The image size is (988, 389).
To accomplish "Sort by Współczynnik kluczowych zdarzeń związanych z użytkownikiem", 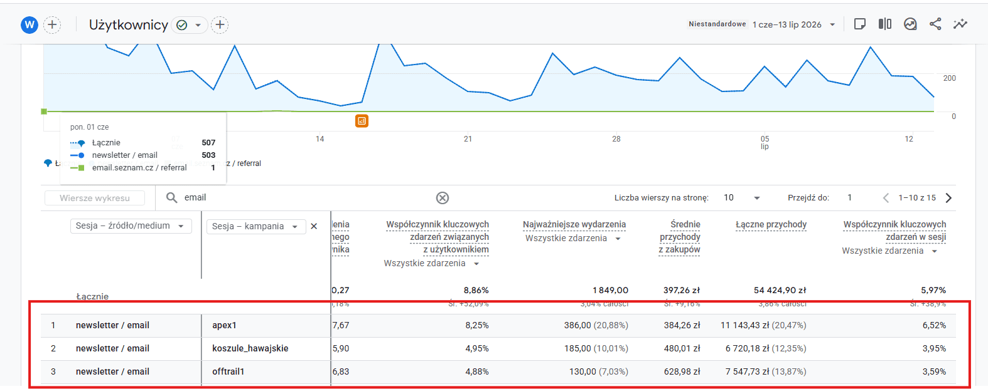I will click(438, 237).
